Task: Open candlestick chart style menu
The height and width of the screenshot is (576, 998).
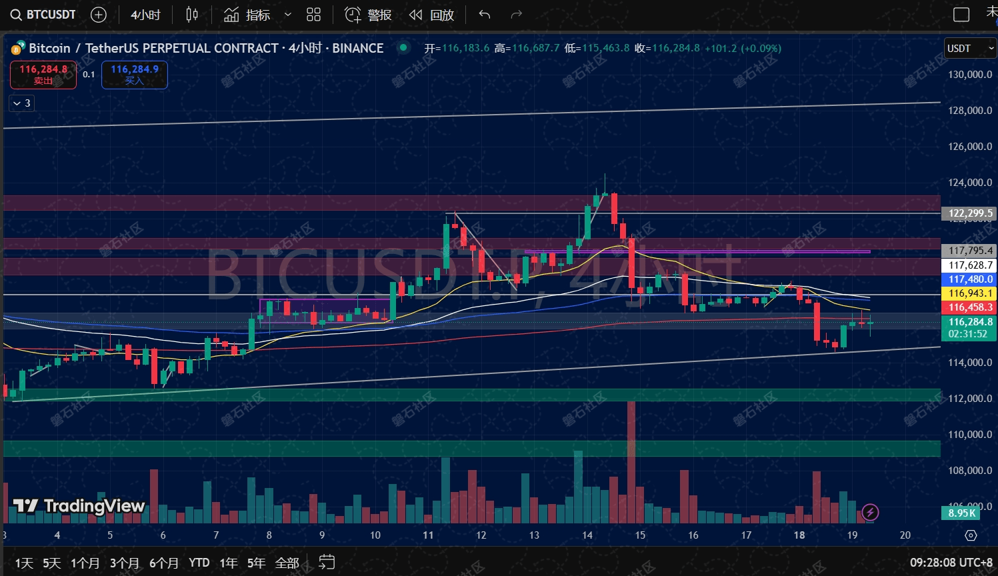Action: pyautogui.click(x=192, y=15)
